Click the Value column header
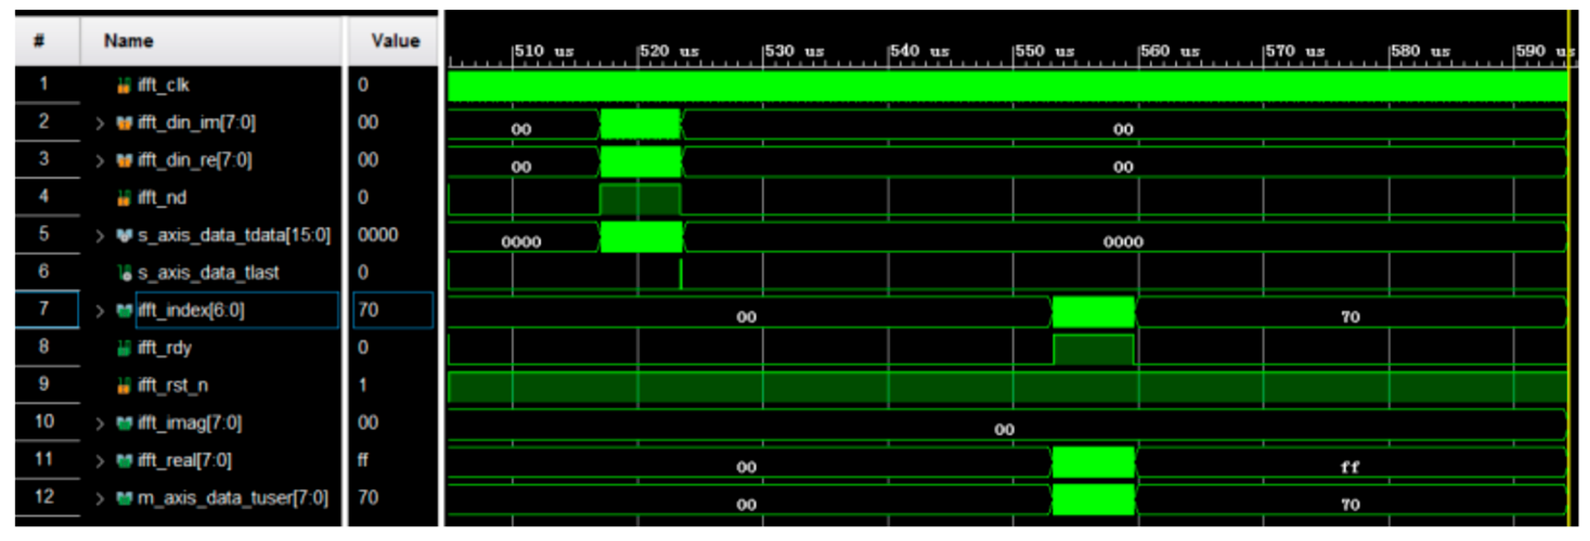 pos(395,41)
